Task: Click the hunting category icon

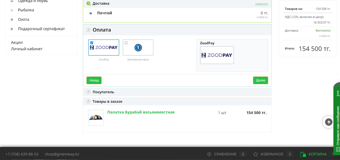Action: (12, 20)
